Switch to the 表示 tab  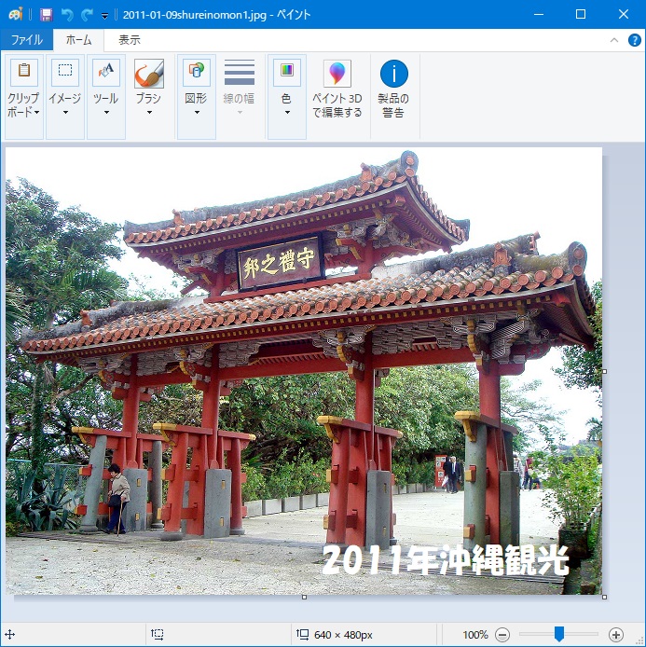click(130, 39)
